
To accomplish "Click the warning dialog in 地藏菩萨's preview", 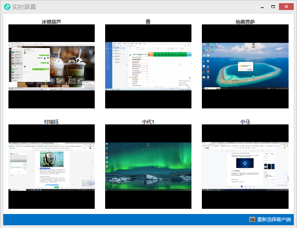I will click(x=245, y=66).
